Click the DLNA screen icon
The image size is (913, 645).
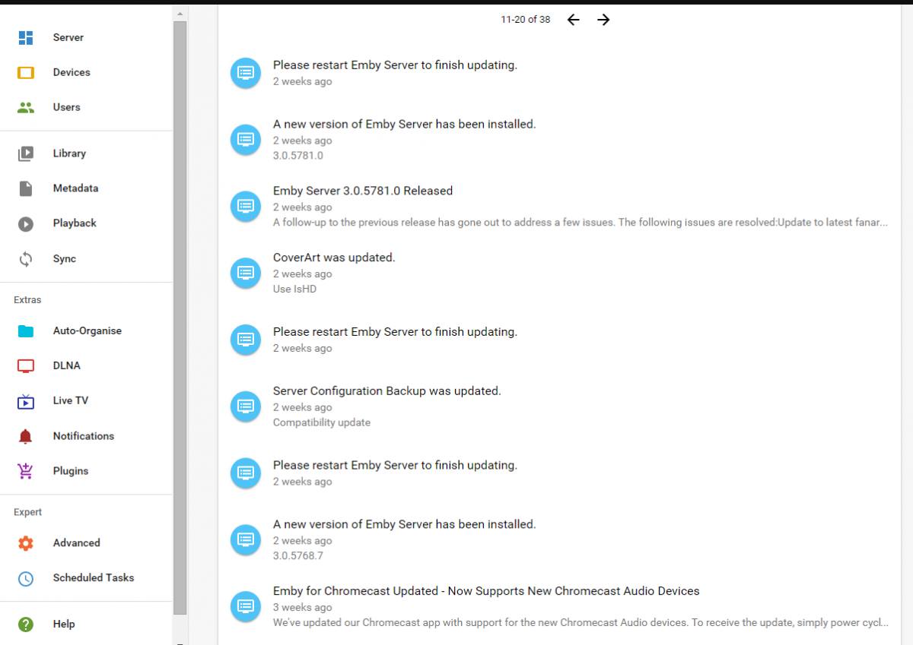pyautogui.click(x=26, y=365)
